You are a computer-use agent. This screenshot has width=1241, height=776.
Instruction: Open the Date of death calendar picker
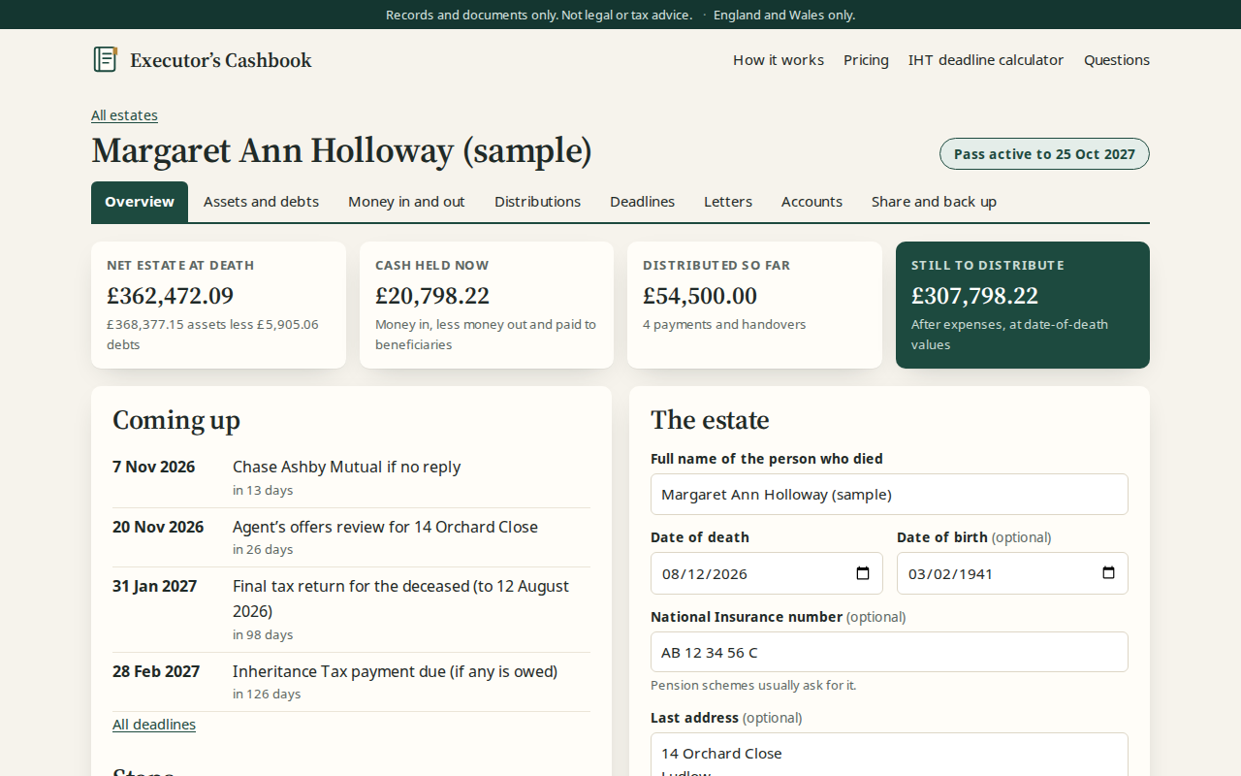pos(863,573)
